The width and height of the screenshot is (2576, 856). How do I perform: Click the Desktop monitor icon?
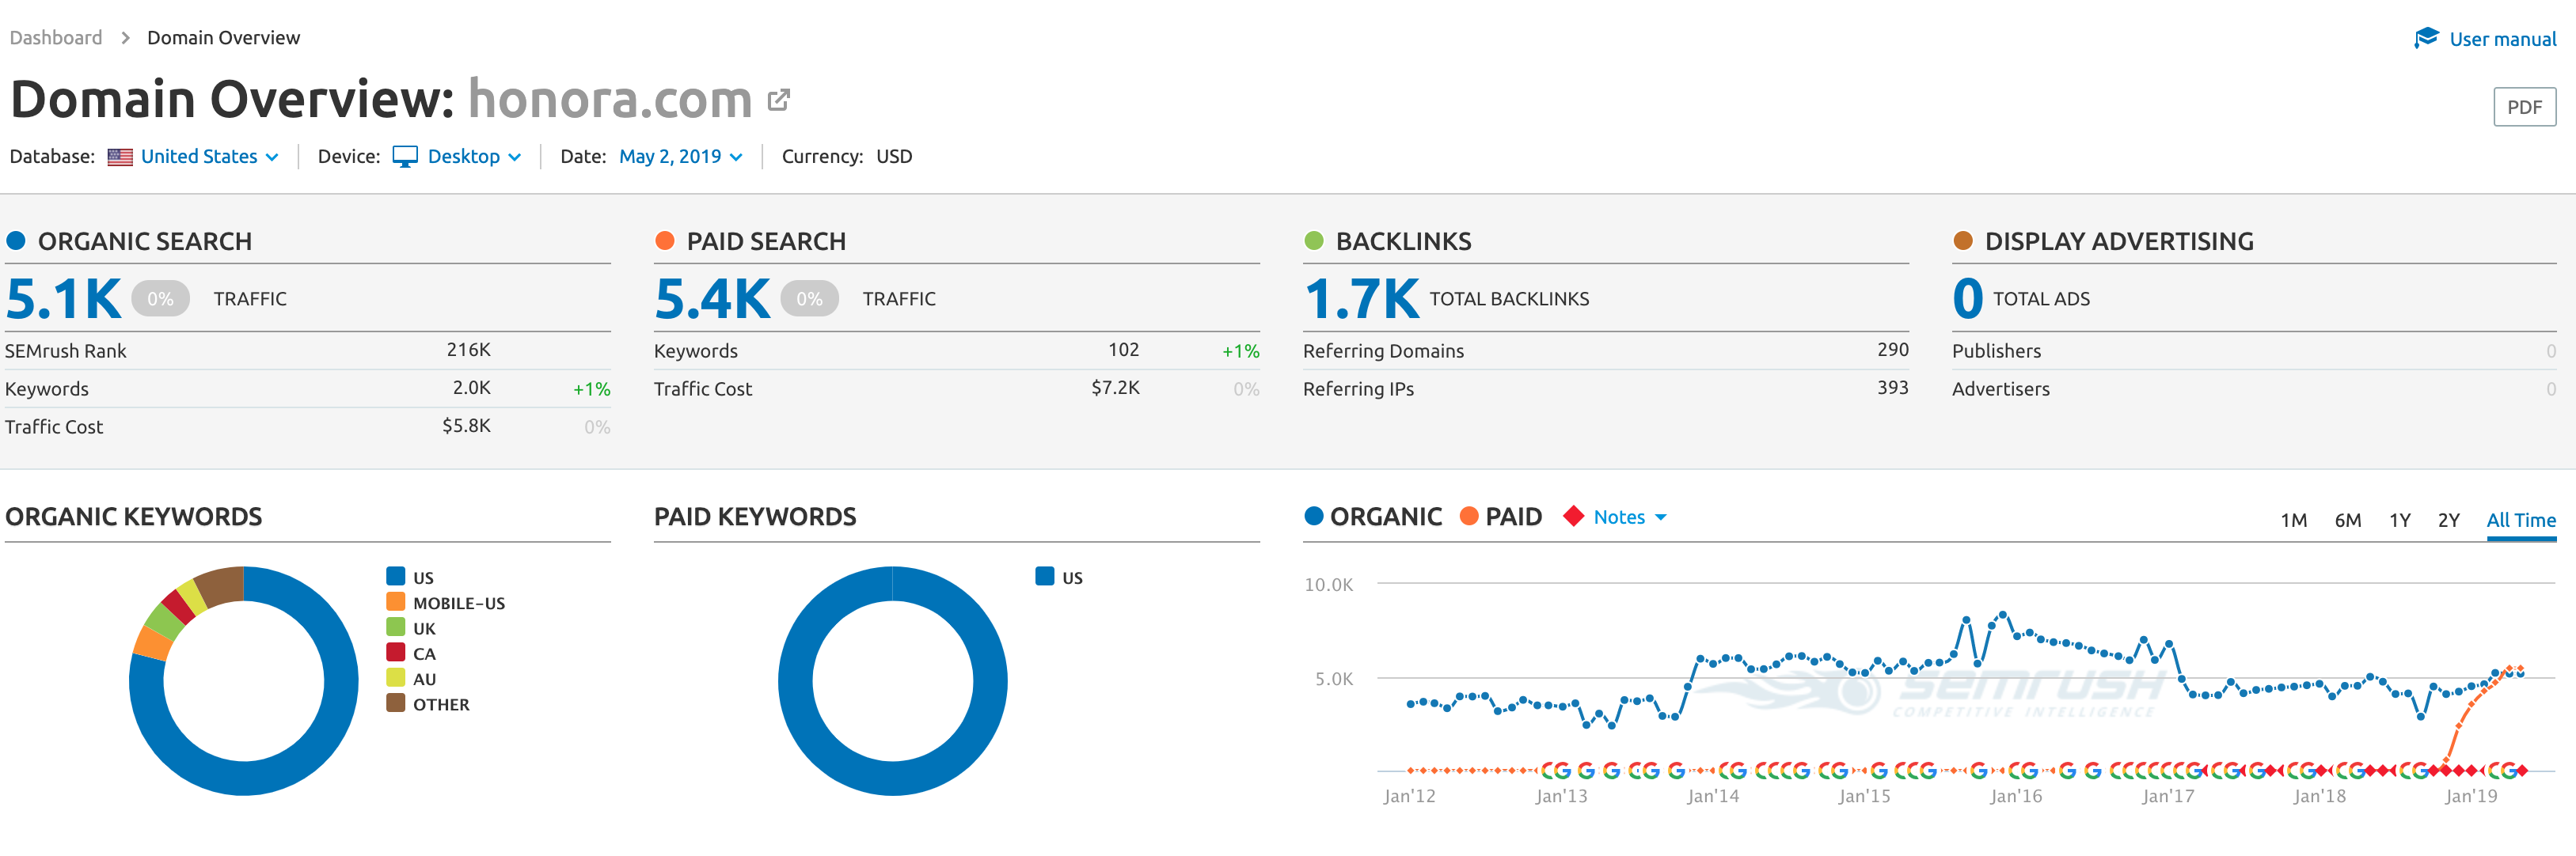click(405, 157)
